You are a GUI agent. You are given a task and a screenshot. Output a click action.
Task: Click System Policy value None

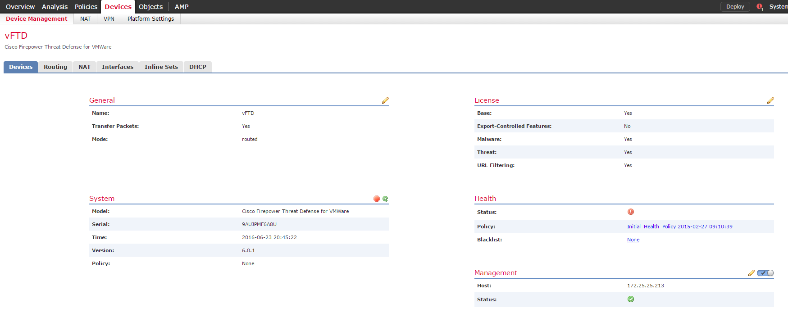248,263
